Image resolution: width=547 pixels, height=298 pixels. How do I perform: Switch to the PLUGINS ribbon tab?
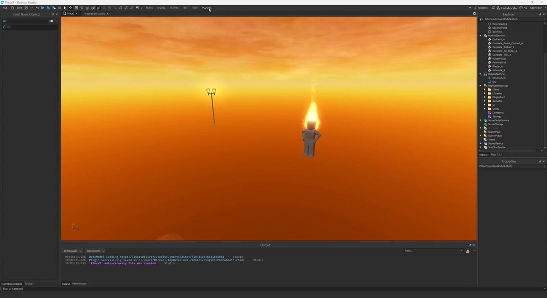[x=206, y=8]
